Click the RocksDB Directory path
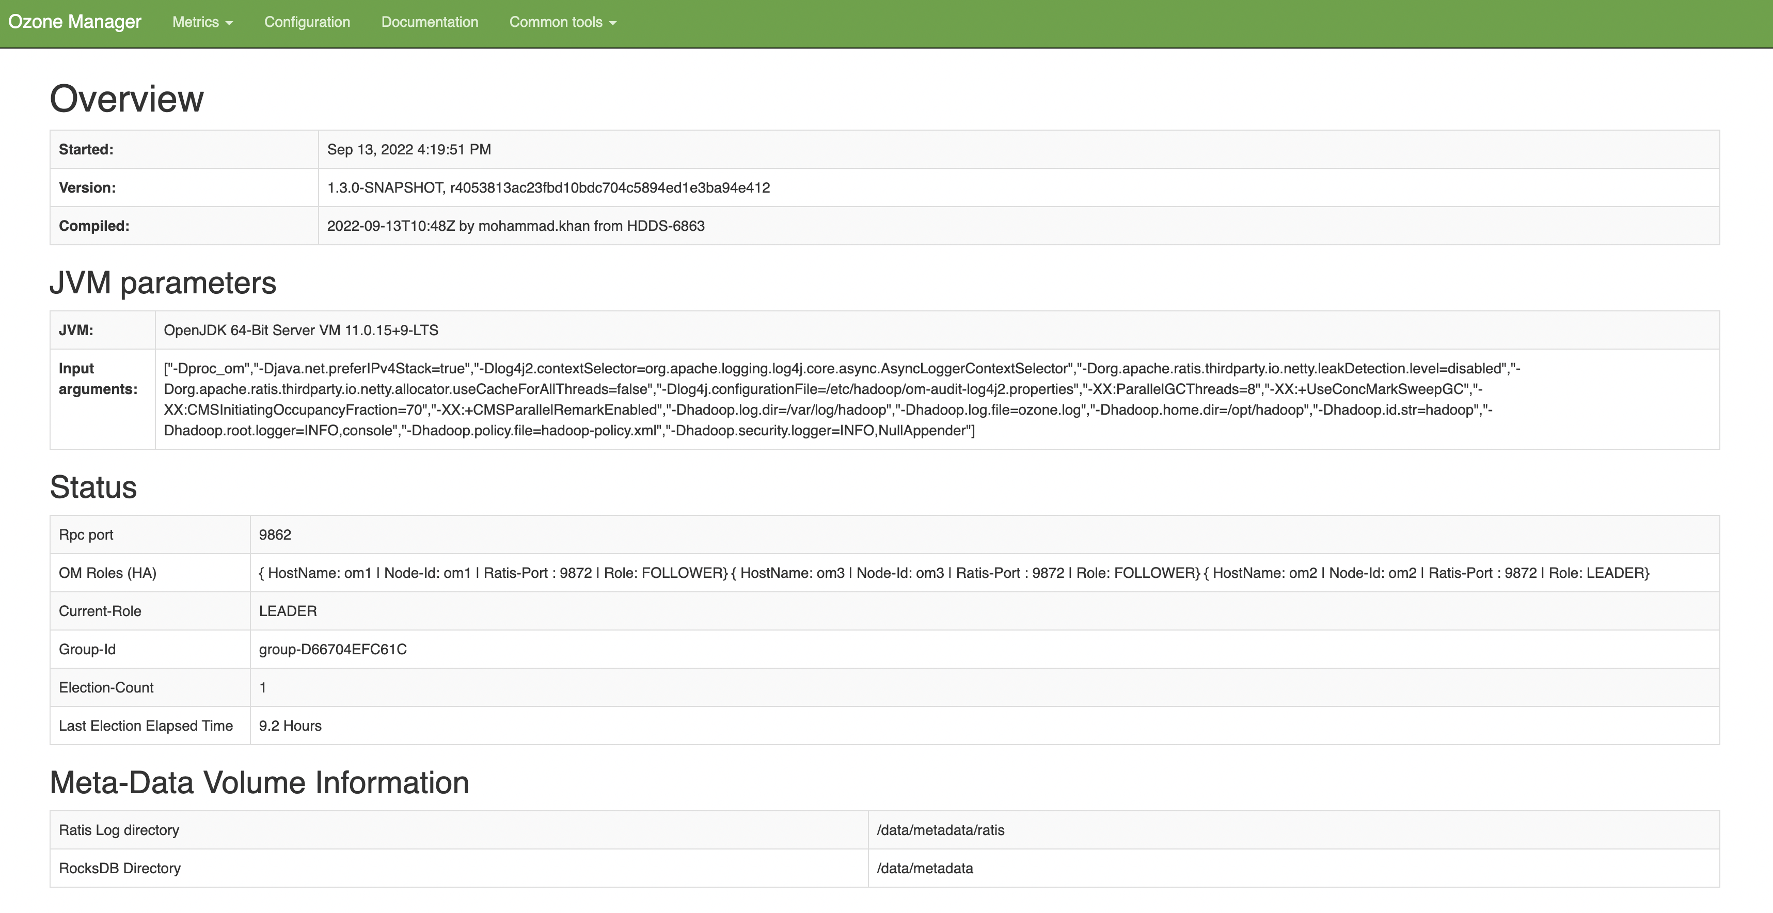The height and width of the screenshot is (913, 1773). tap(924, 868)
